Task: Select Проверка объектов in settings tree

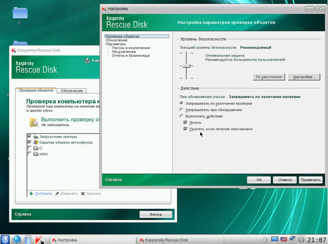Action: 137,36
